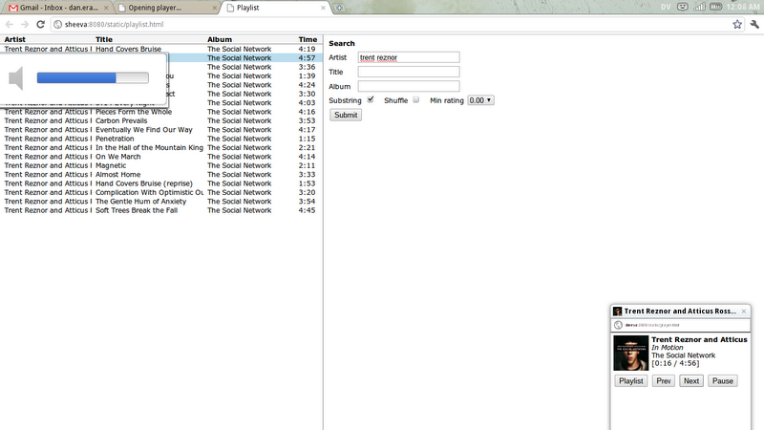Close the Opening player tab
This screenshot has width=764, height=430.
coord(214,8)
